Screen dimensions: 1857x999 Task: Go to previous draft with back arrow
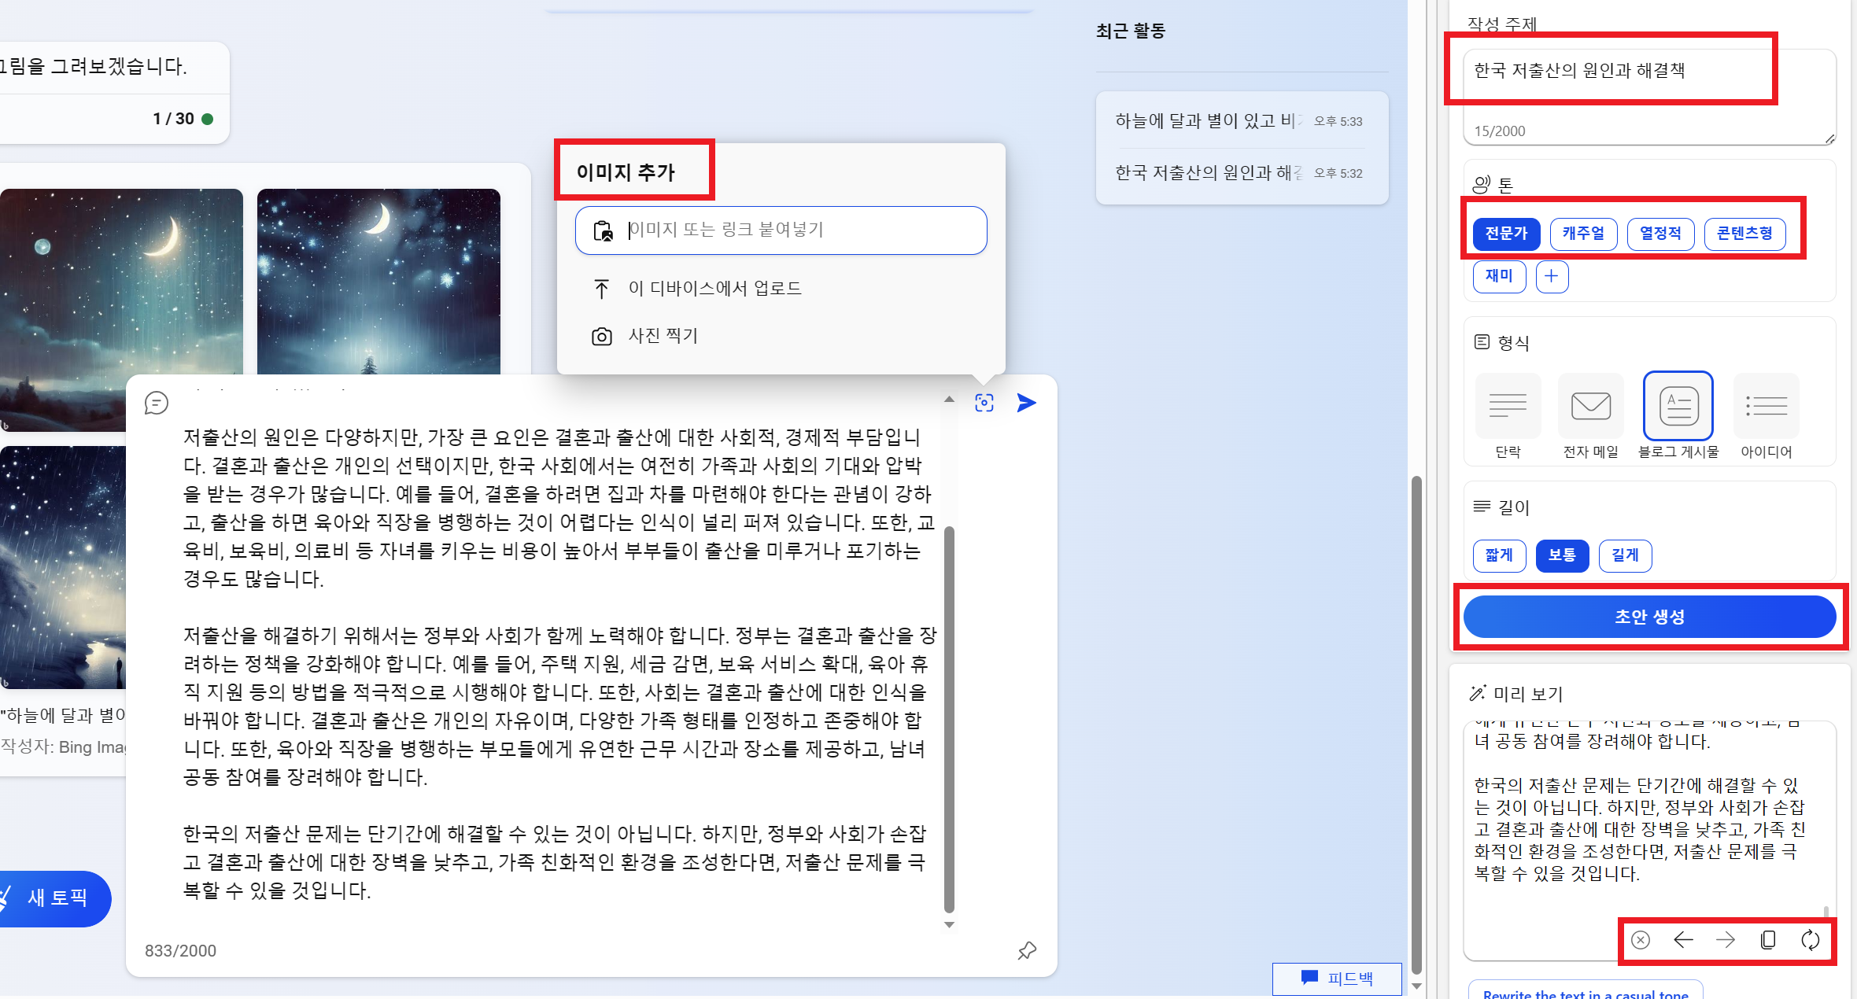1683,940
